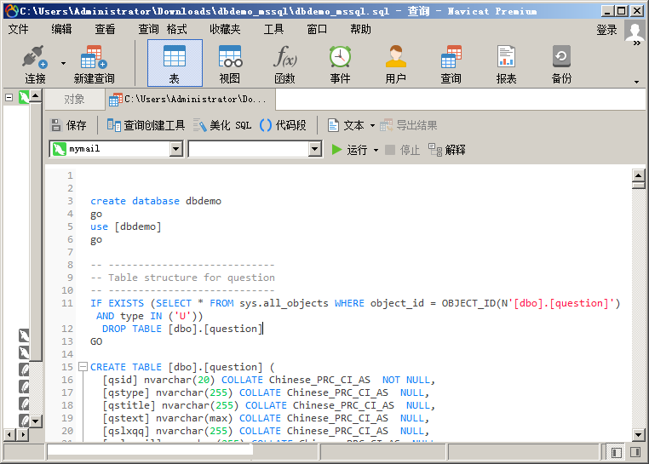
Task: Open the 工具 menu
Action: click(273, 29)
